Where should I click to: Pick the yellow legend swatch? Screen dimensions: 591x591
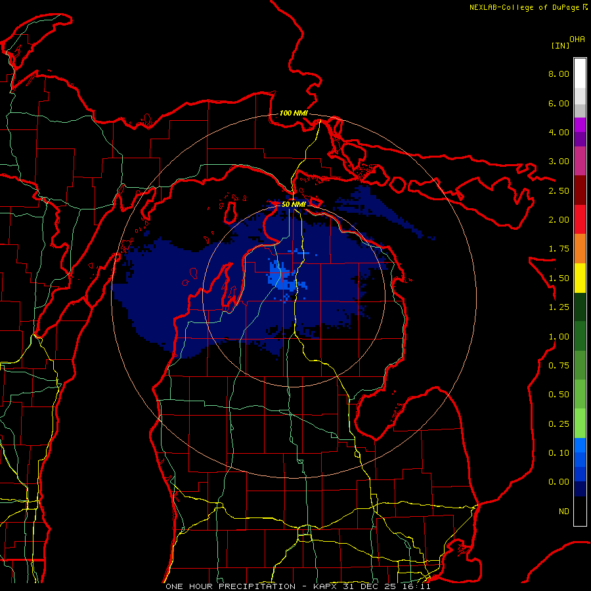point(580,278)
